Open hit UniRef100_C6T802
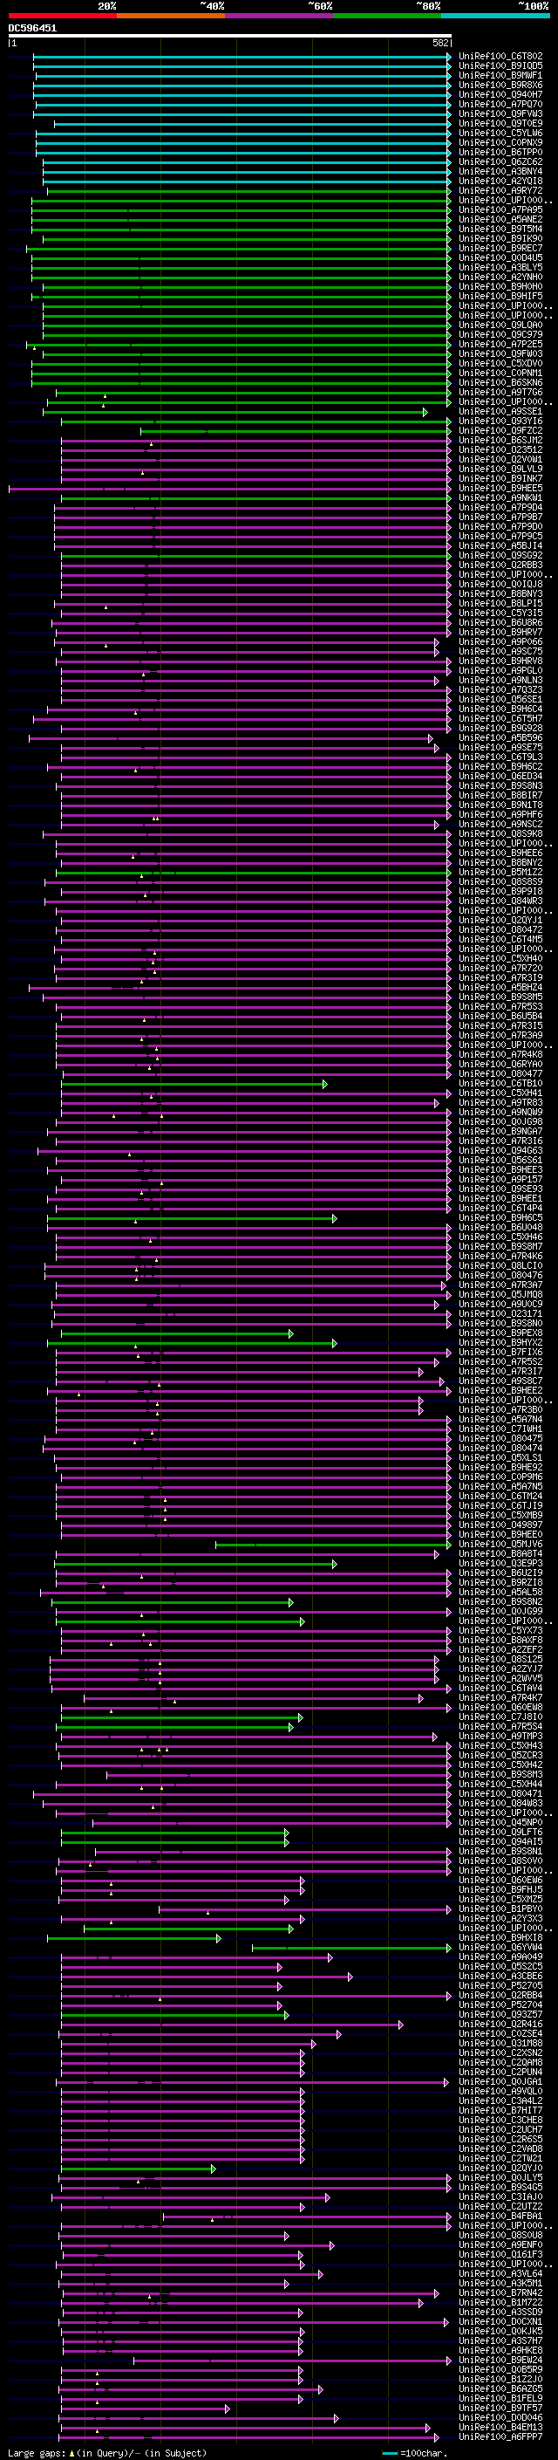This screenshot has height=2460, width=558. click(x=500, y=57)
